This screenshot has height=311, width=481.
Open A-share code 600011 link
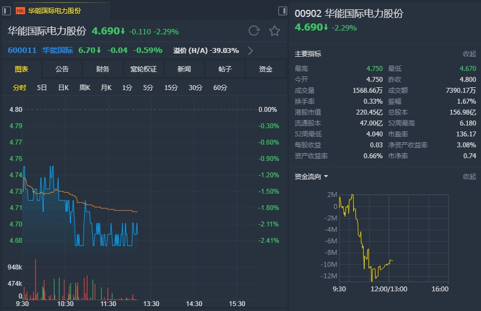[22, 50]
